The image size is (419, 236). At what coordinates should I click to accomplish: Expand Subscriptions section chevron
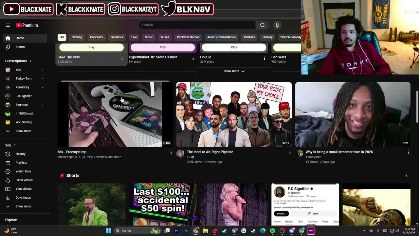pyautogui.click(x=30, y=61)
